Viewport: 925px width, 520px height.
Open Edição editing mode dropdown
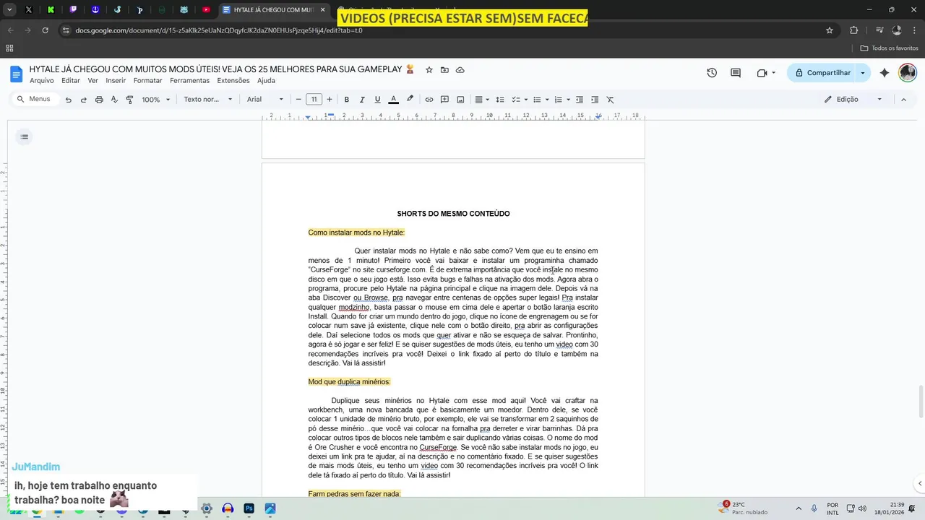click(x=853, y=100)
